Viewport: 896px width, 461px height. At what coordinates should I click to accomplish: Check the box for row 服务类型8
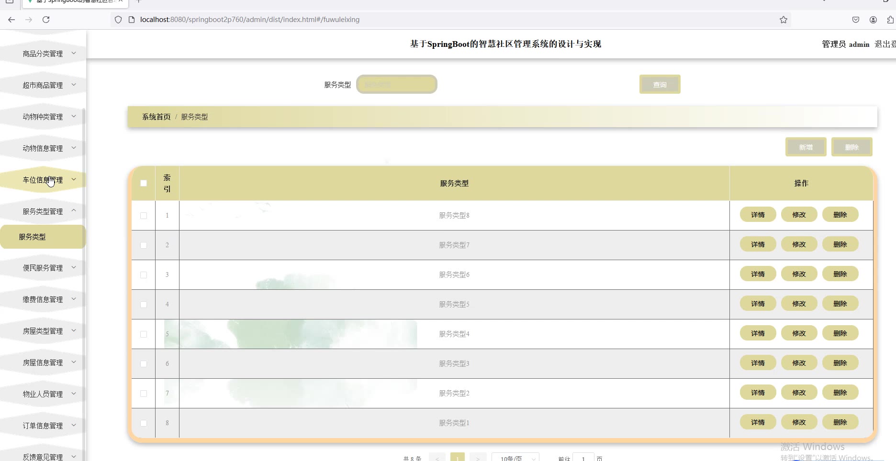click(x=144, y=216)
